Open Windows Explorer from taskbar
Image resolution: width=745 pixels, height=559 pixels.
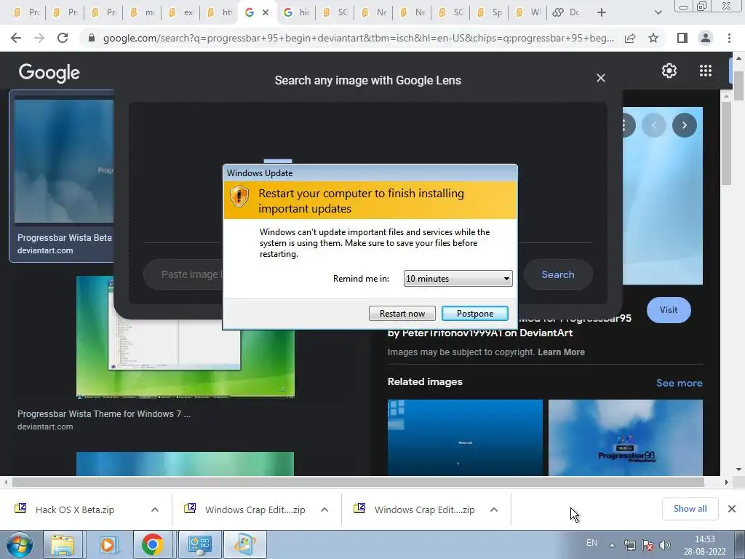(63, 544)
